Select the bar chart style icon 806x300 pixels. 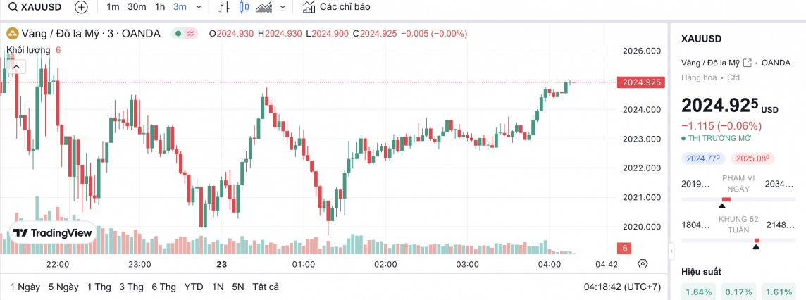pos(224,7)
